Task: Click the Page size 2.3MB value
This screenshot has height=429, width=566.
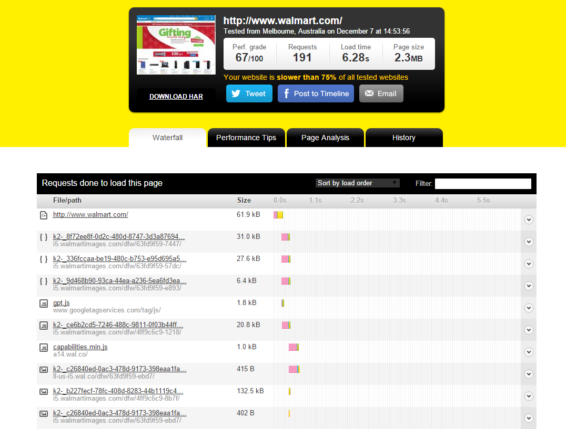Action: click(x=409, y=58)
